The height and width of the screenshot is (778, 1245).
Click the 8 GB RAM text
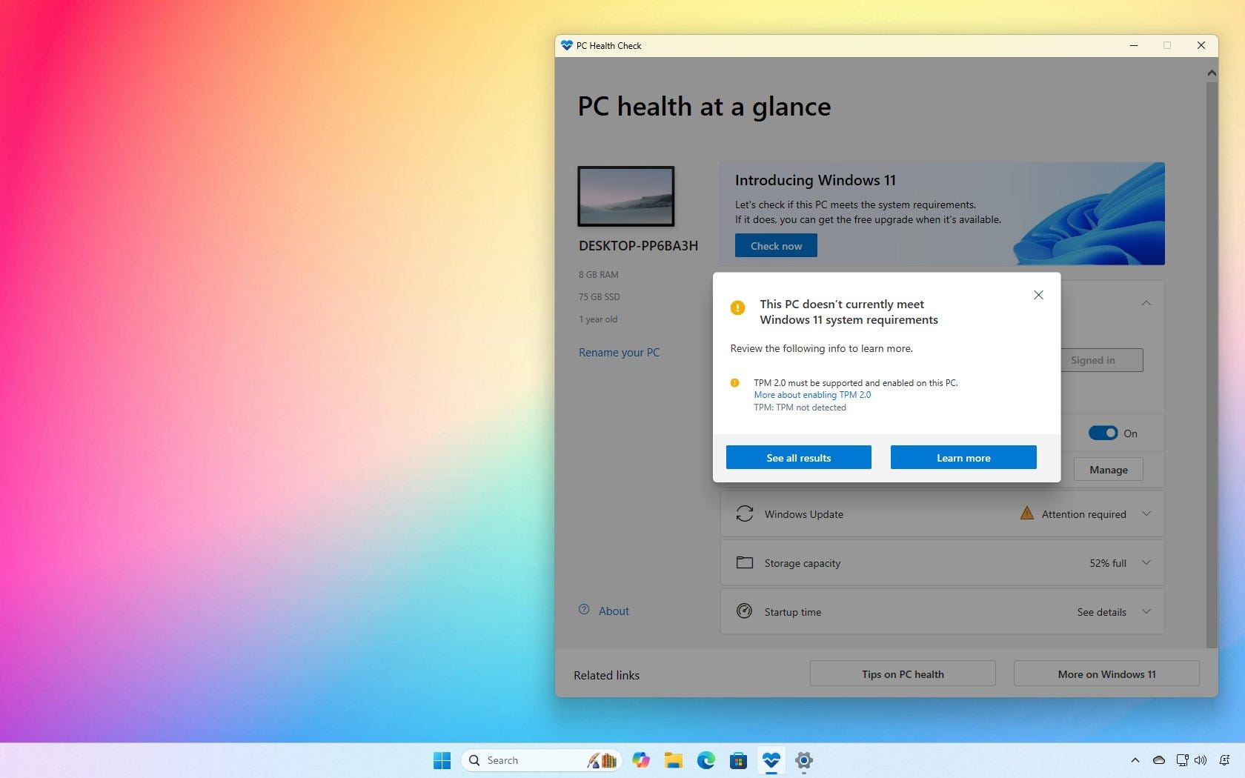[x=598, y=275]
